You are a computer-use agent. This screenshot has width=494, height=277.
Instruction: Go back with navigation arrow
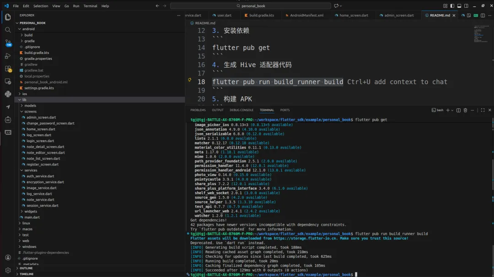point(157,5)
